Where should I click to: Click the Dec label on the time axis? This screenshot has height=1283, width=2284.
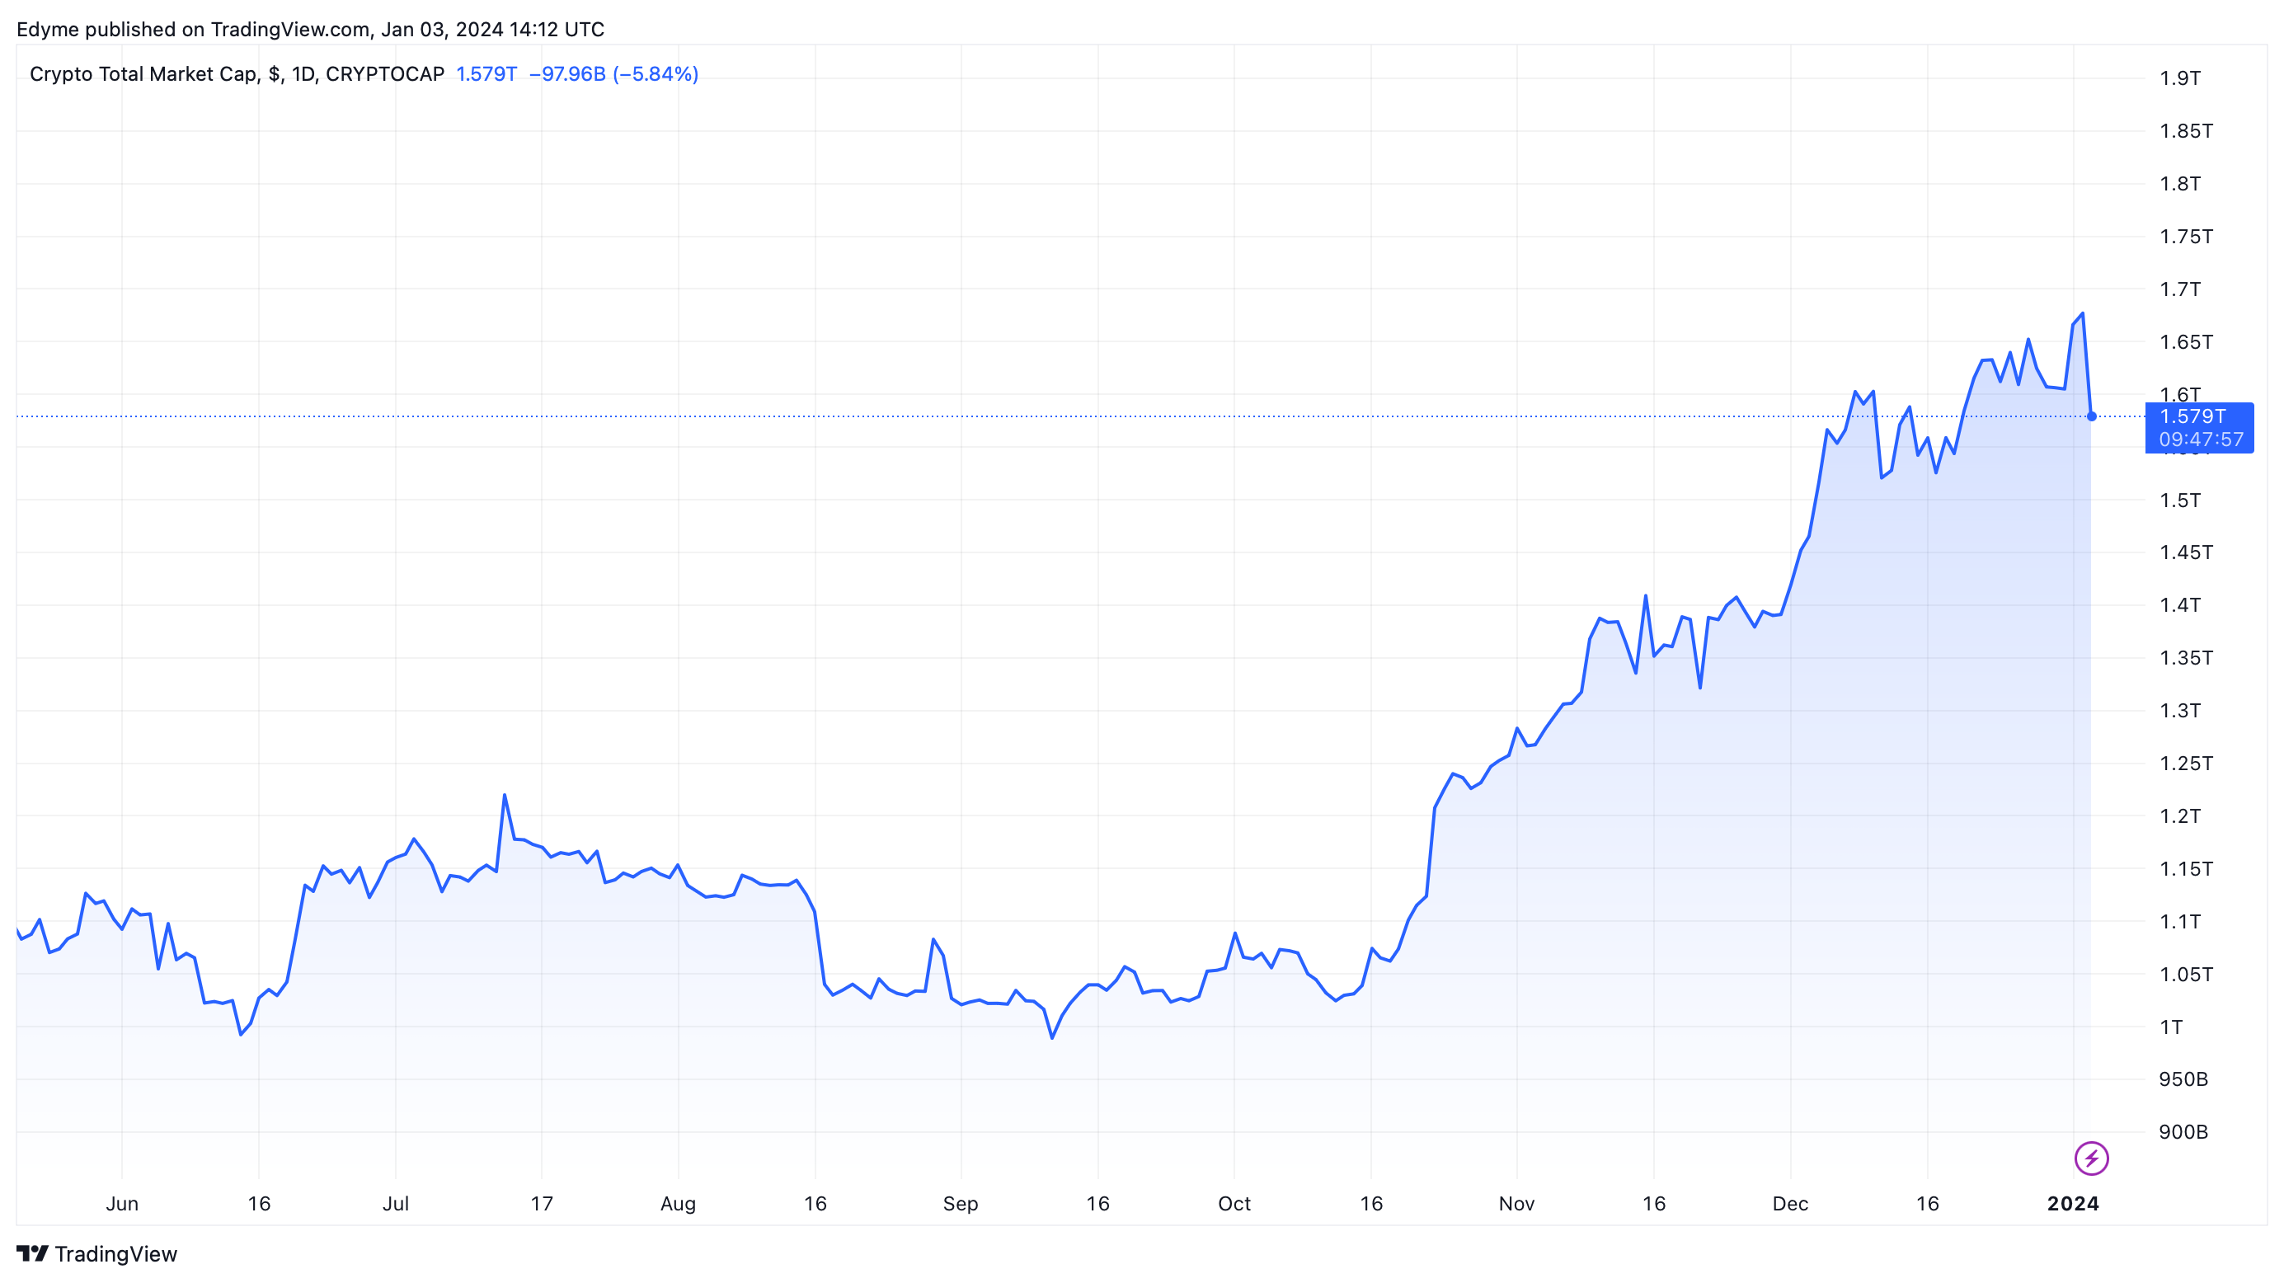coord(1790,1203)
